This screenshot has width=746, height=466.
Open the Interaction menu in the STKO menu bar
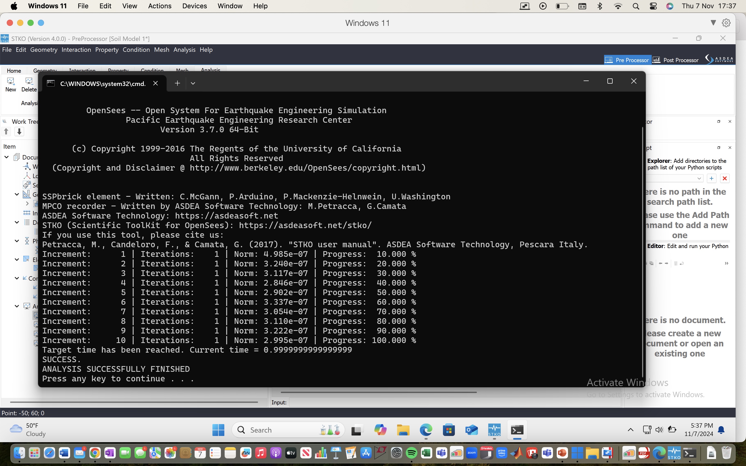point(76,50)
